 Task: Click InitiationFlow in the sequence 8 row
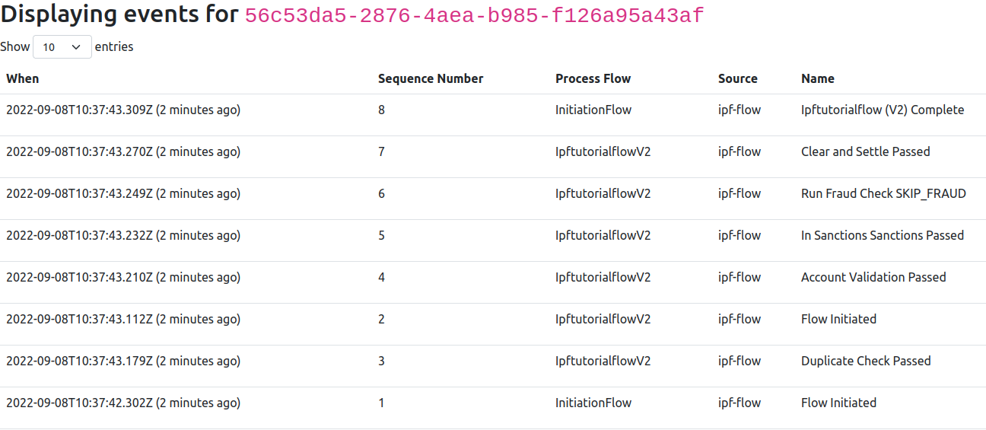593,110
